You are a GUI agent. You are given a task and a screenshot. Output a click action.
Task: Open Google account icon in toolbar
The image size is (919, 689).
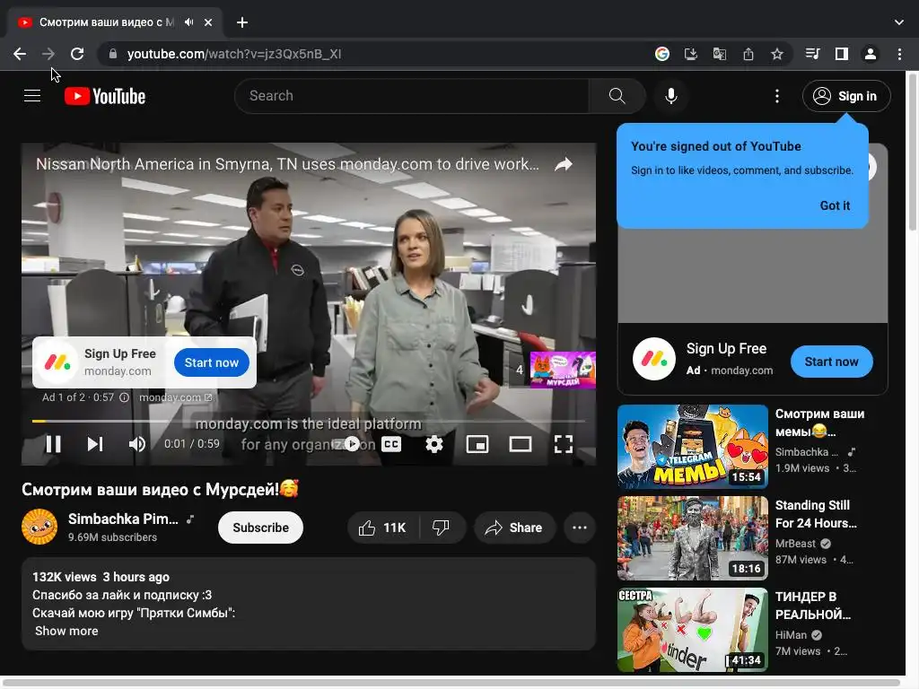(662, 54)
